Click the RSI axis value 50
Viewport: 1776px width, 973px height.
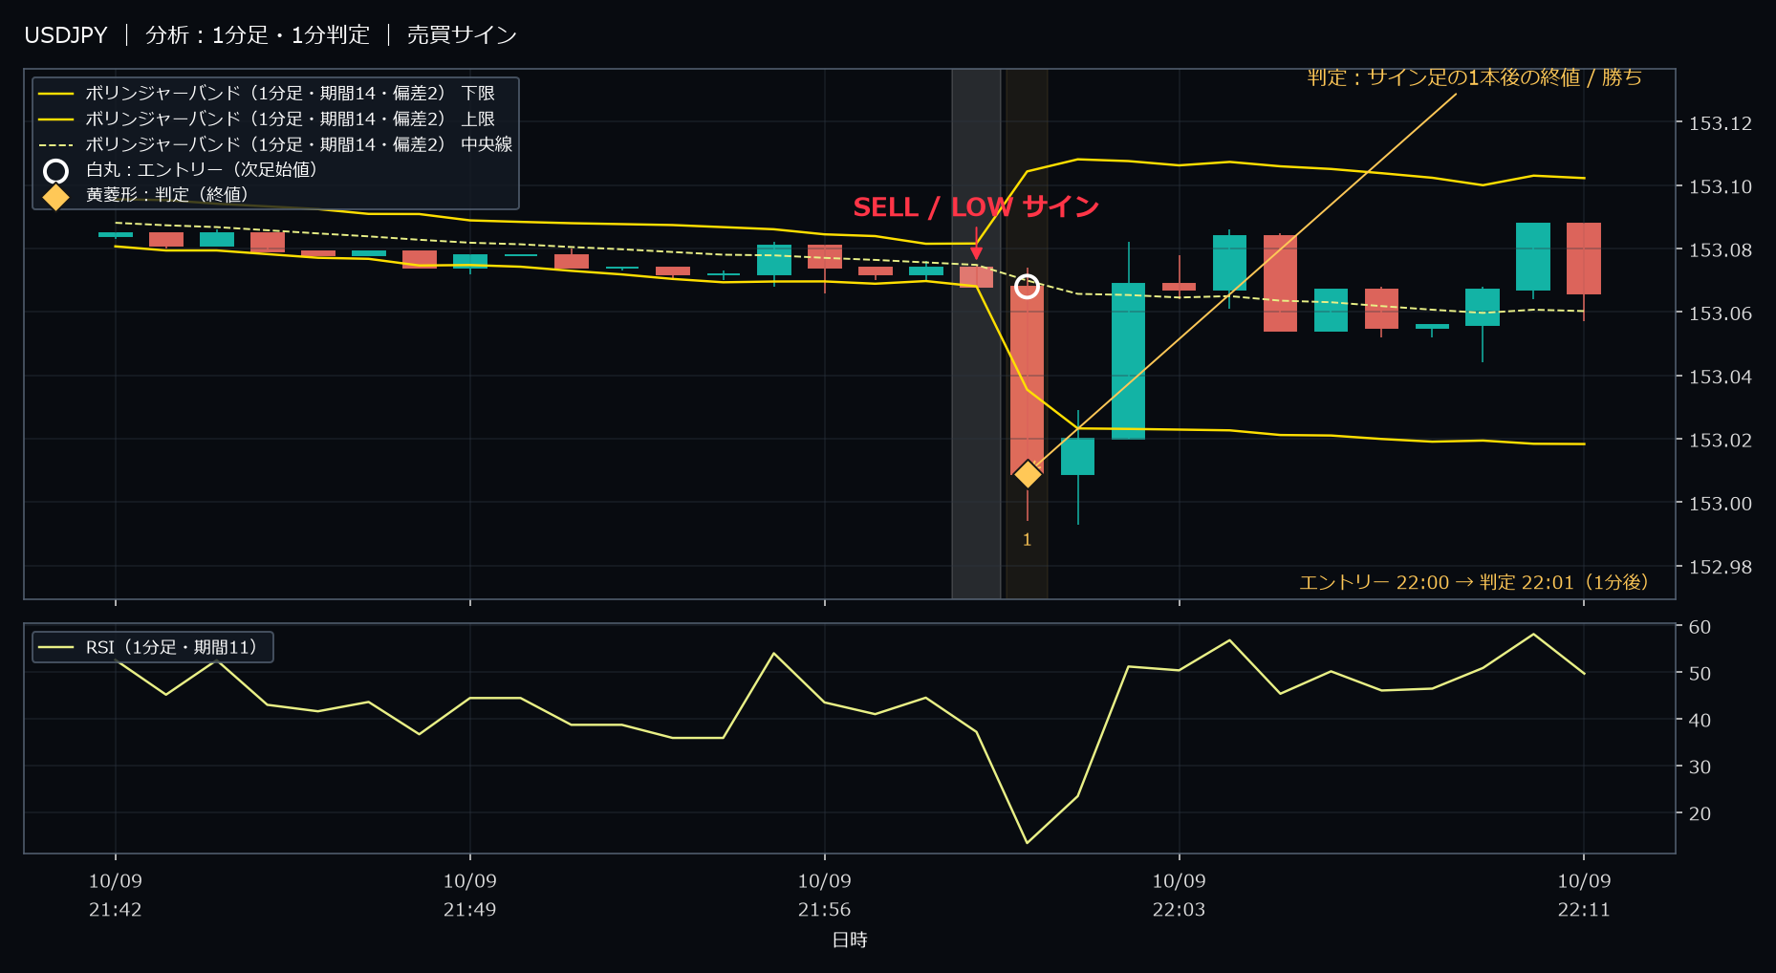(1700, 674)
